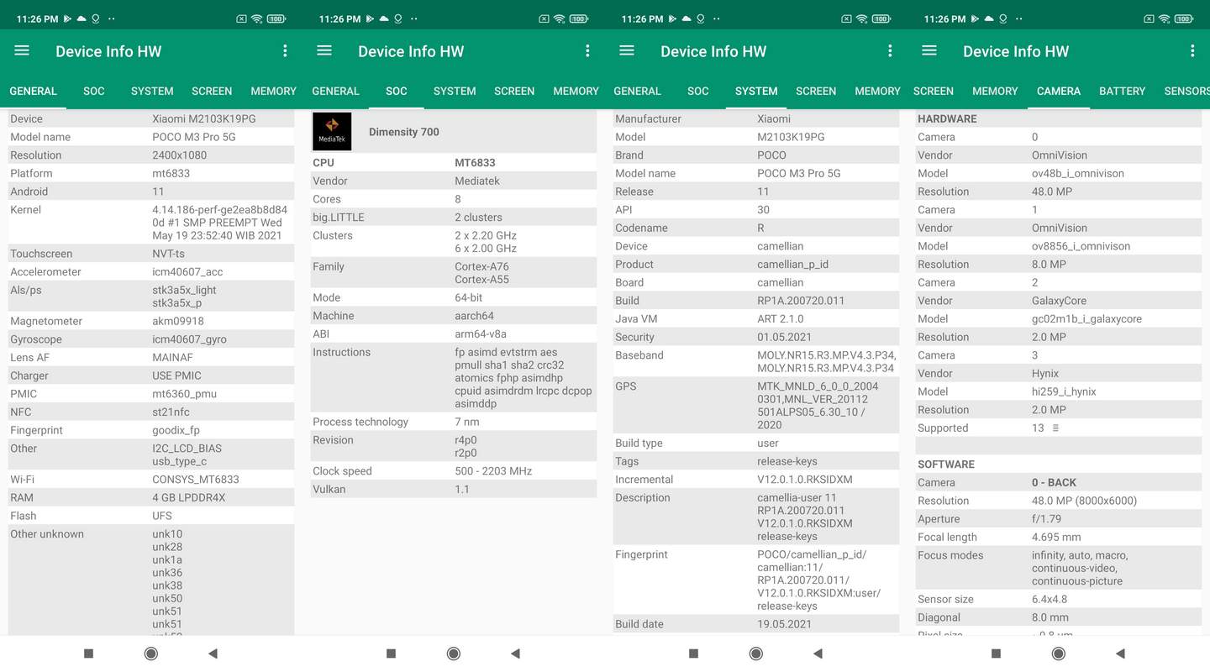Switch to SCREEN tab on the SYSTEM screen
Screen dimensions: 1210x672
[x=816, y=91]
